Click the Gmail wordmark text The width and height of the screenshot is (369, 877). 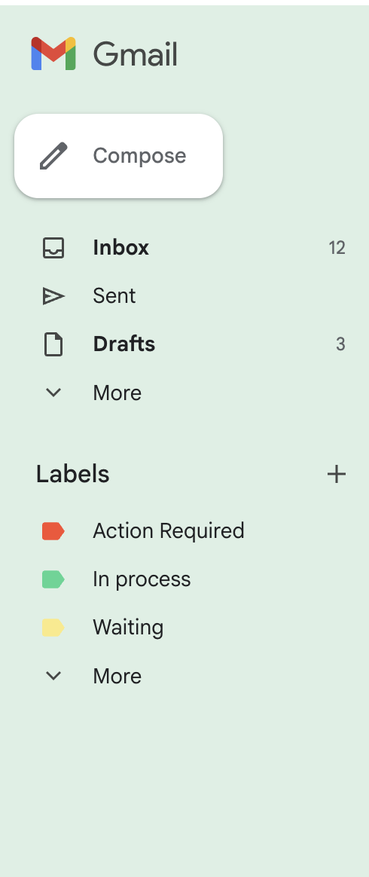135,54
